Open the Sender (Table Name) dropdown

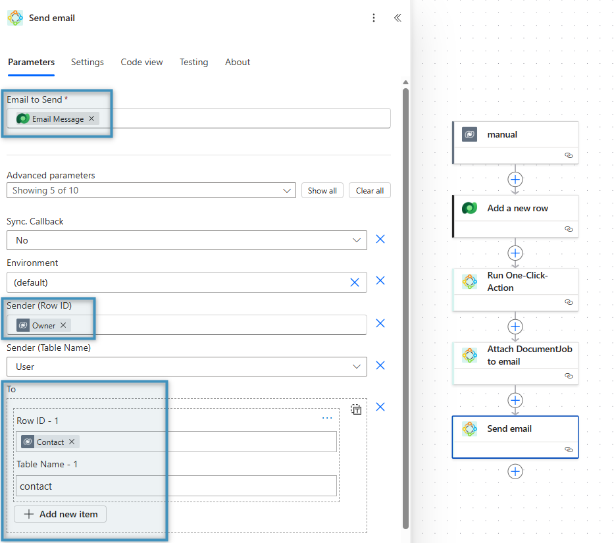tap(357, 367)
